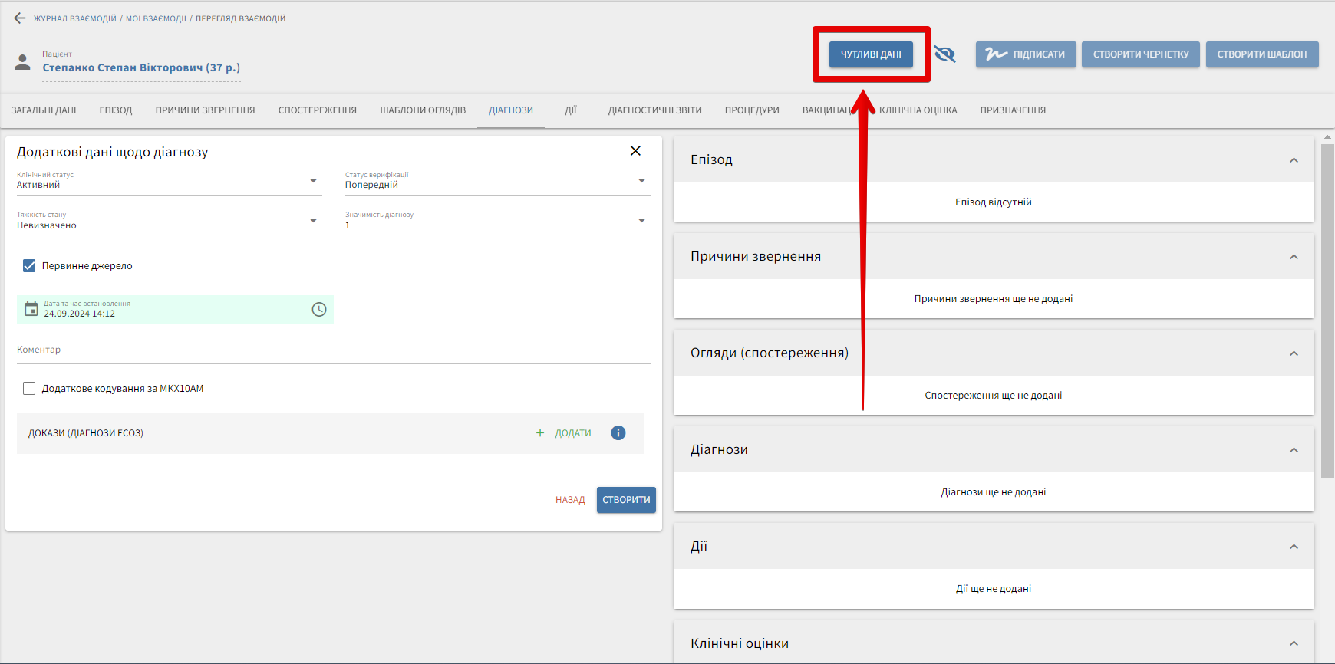The image size is (1335, 664).
Task: Click the back arrow in the breadcrumb
Action: coord(20,18)
